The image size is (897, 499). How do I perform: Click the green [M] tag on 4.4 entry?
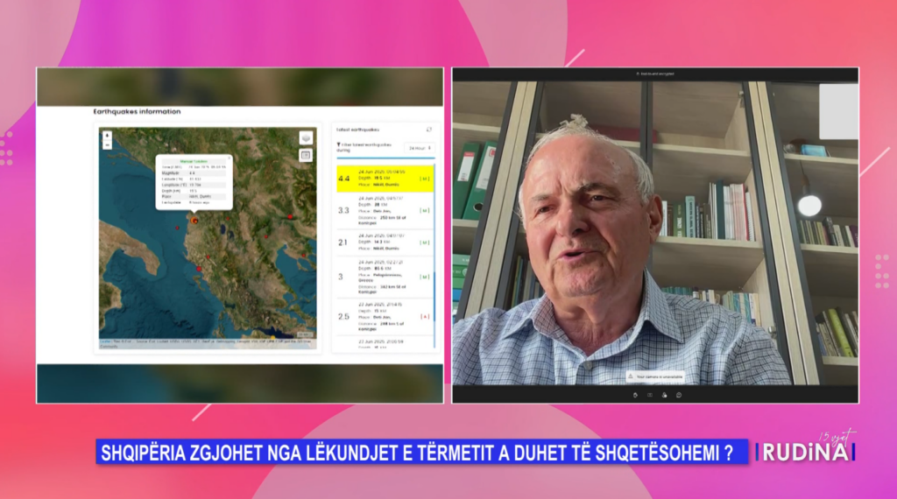[x=425, y=180]
